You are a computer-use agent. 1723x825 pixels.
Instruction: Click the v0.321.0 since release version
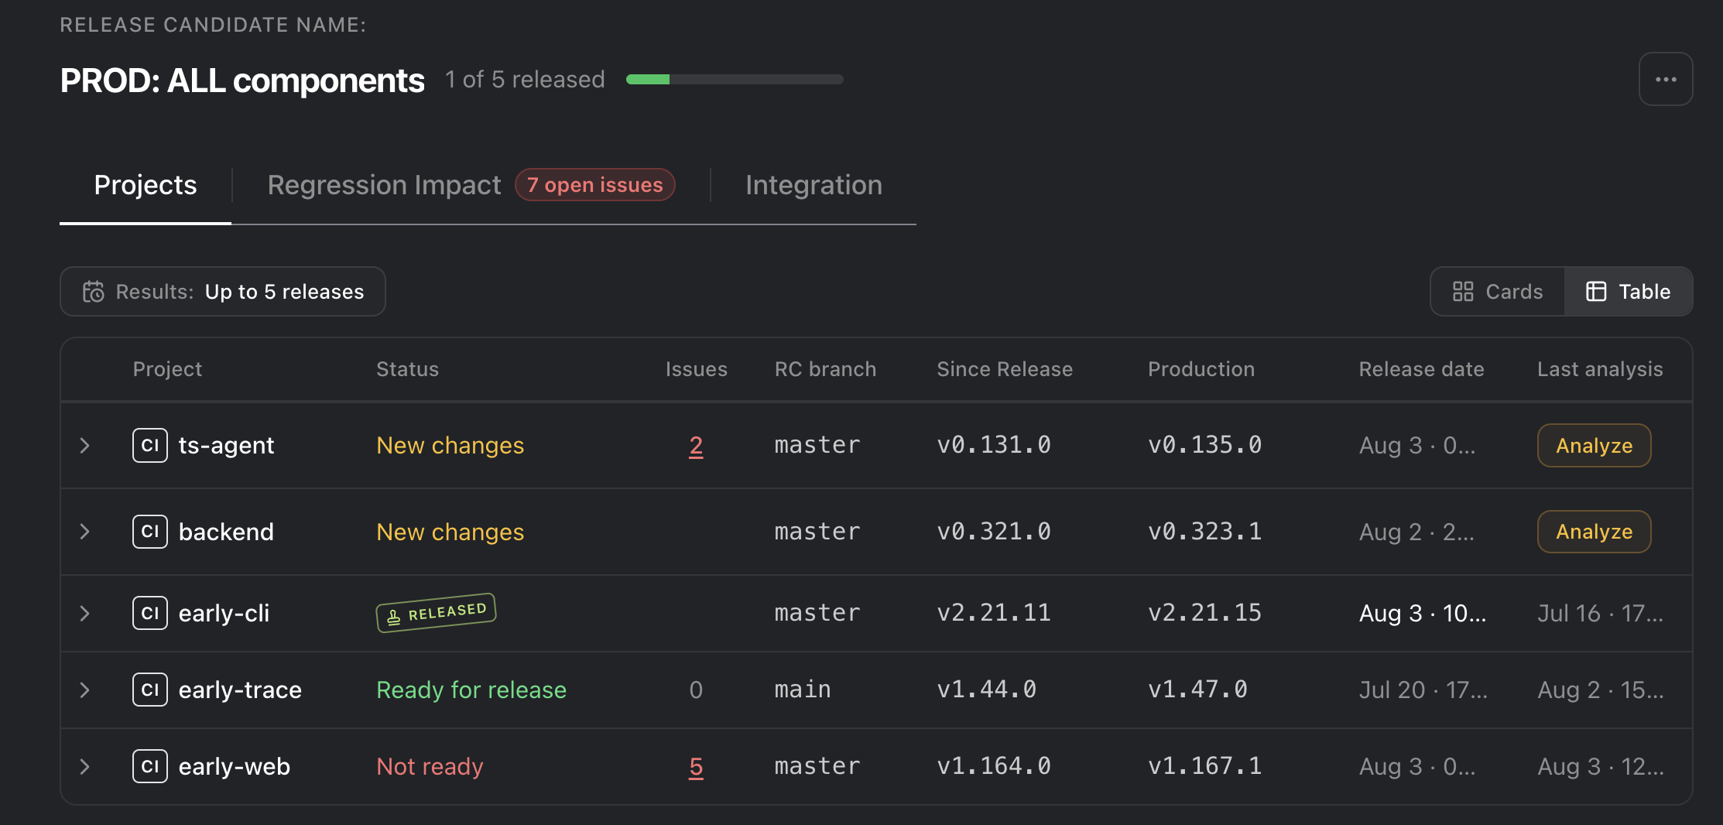[994, 532]
